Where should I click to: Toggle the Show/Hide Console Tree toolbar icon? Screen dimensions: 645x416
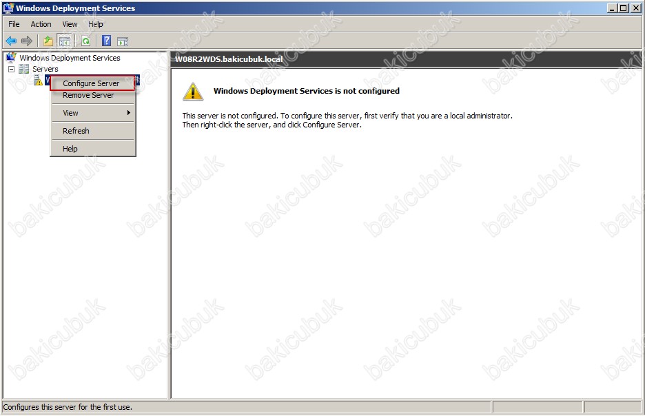point(65,41)
